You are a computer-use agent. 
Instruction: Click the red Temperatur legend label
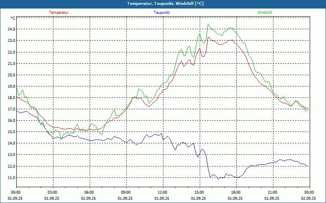click(59, 13)
